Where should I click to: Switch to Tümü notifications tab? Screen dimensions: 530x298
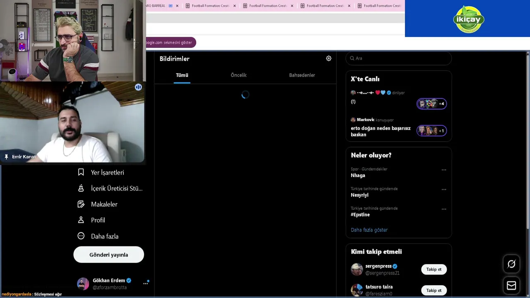coord(182,75)
